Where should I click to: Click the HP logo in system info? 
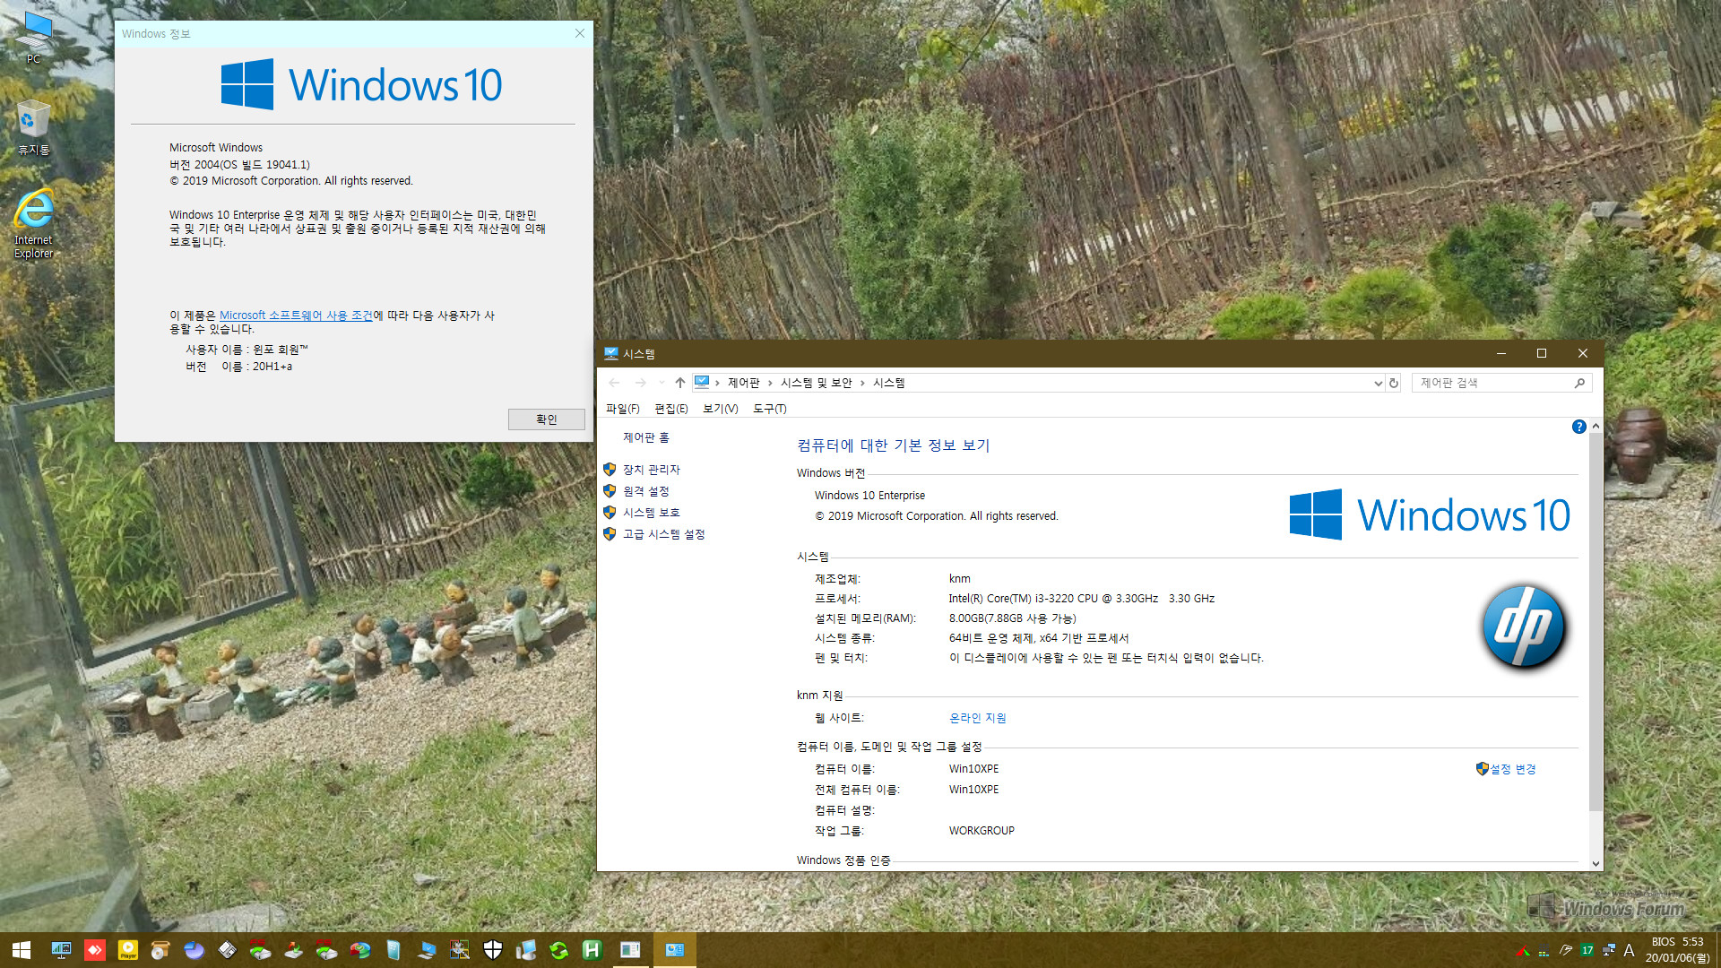1524,627
